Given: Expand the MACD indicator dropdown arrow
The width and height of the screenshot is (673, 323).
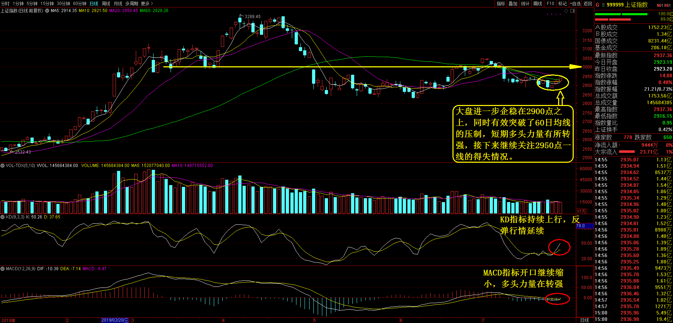Looking at the screenshot, I should pyautogui.click(x=2, y=269).
